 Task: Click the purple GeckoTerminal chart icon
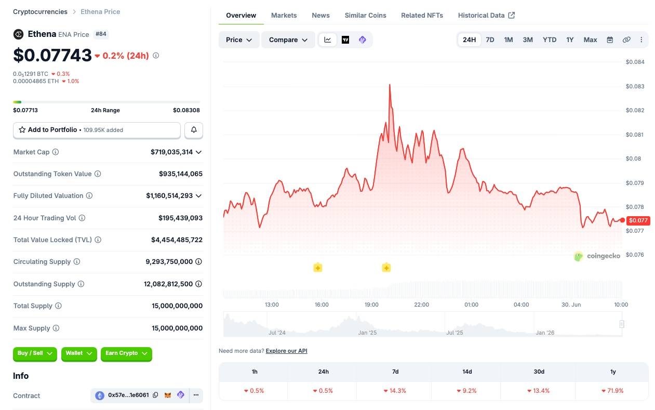pos(363,40)
